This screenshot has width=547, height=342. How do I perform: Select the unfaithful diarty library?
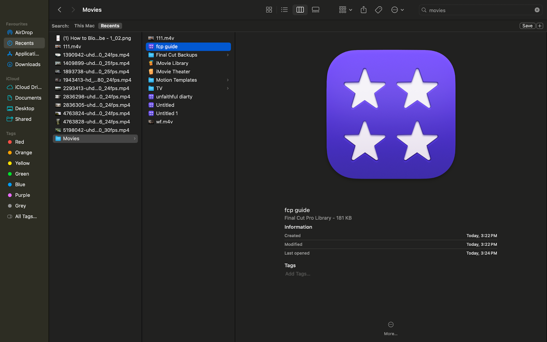pos(188,97)
